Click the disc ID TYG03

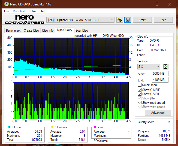click(x=154, y=45)
